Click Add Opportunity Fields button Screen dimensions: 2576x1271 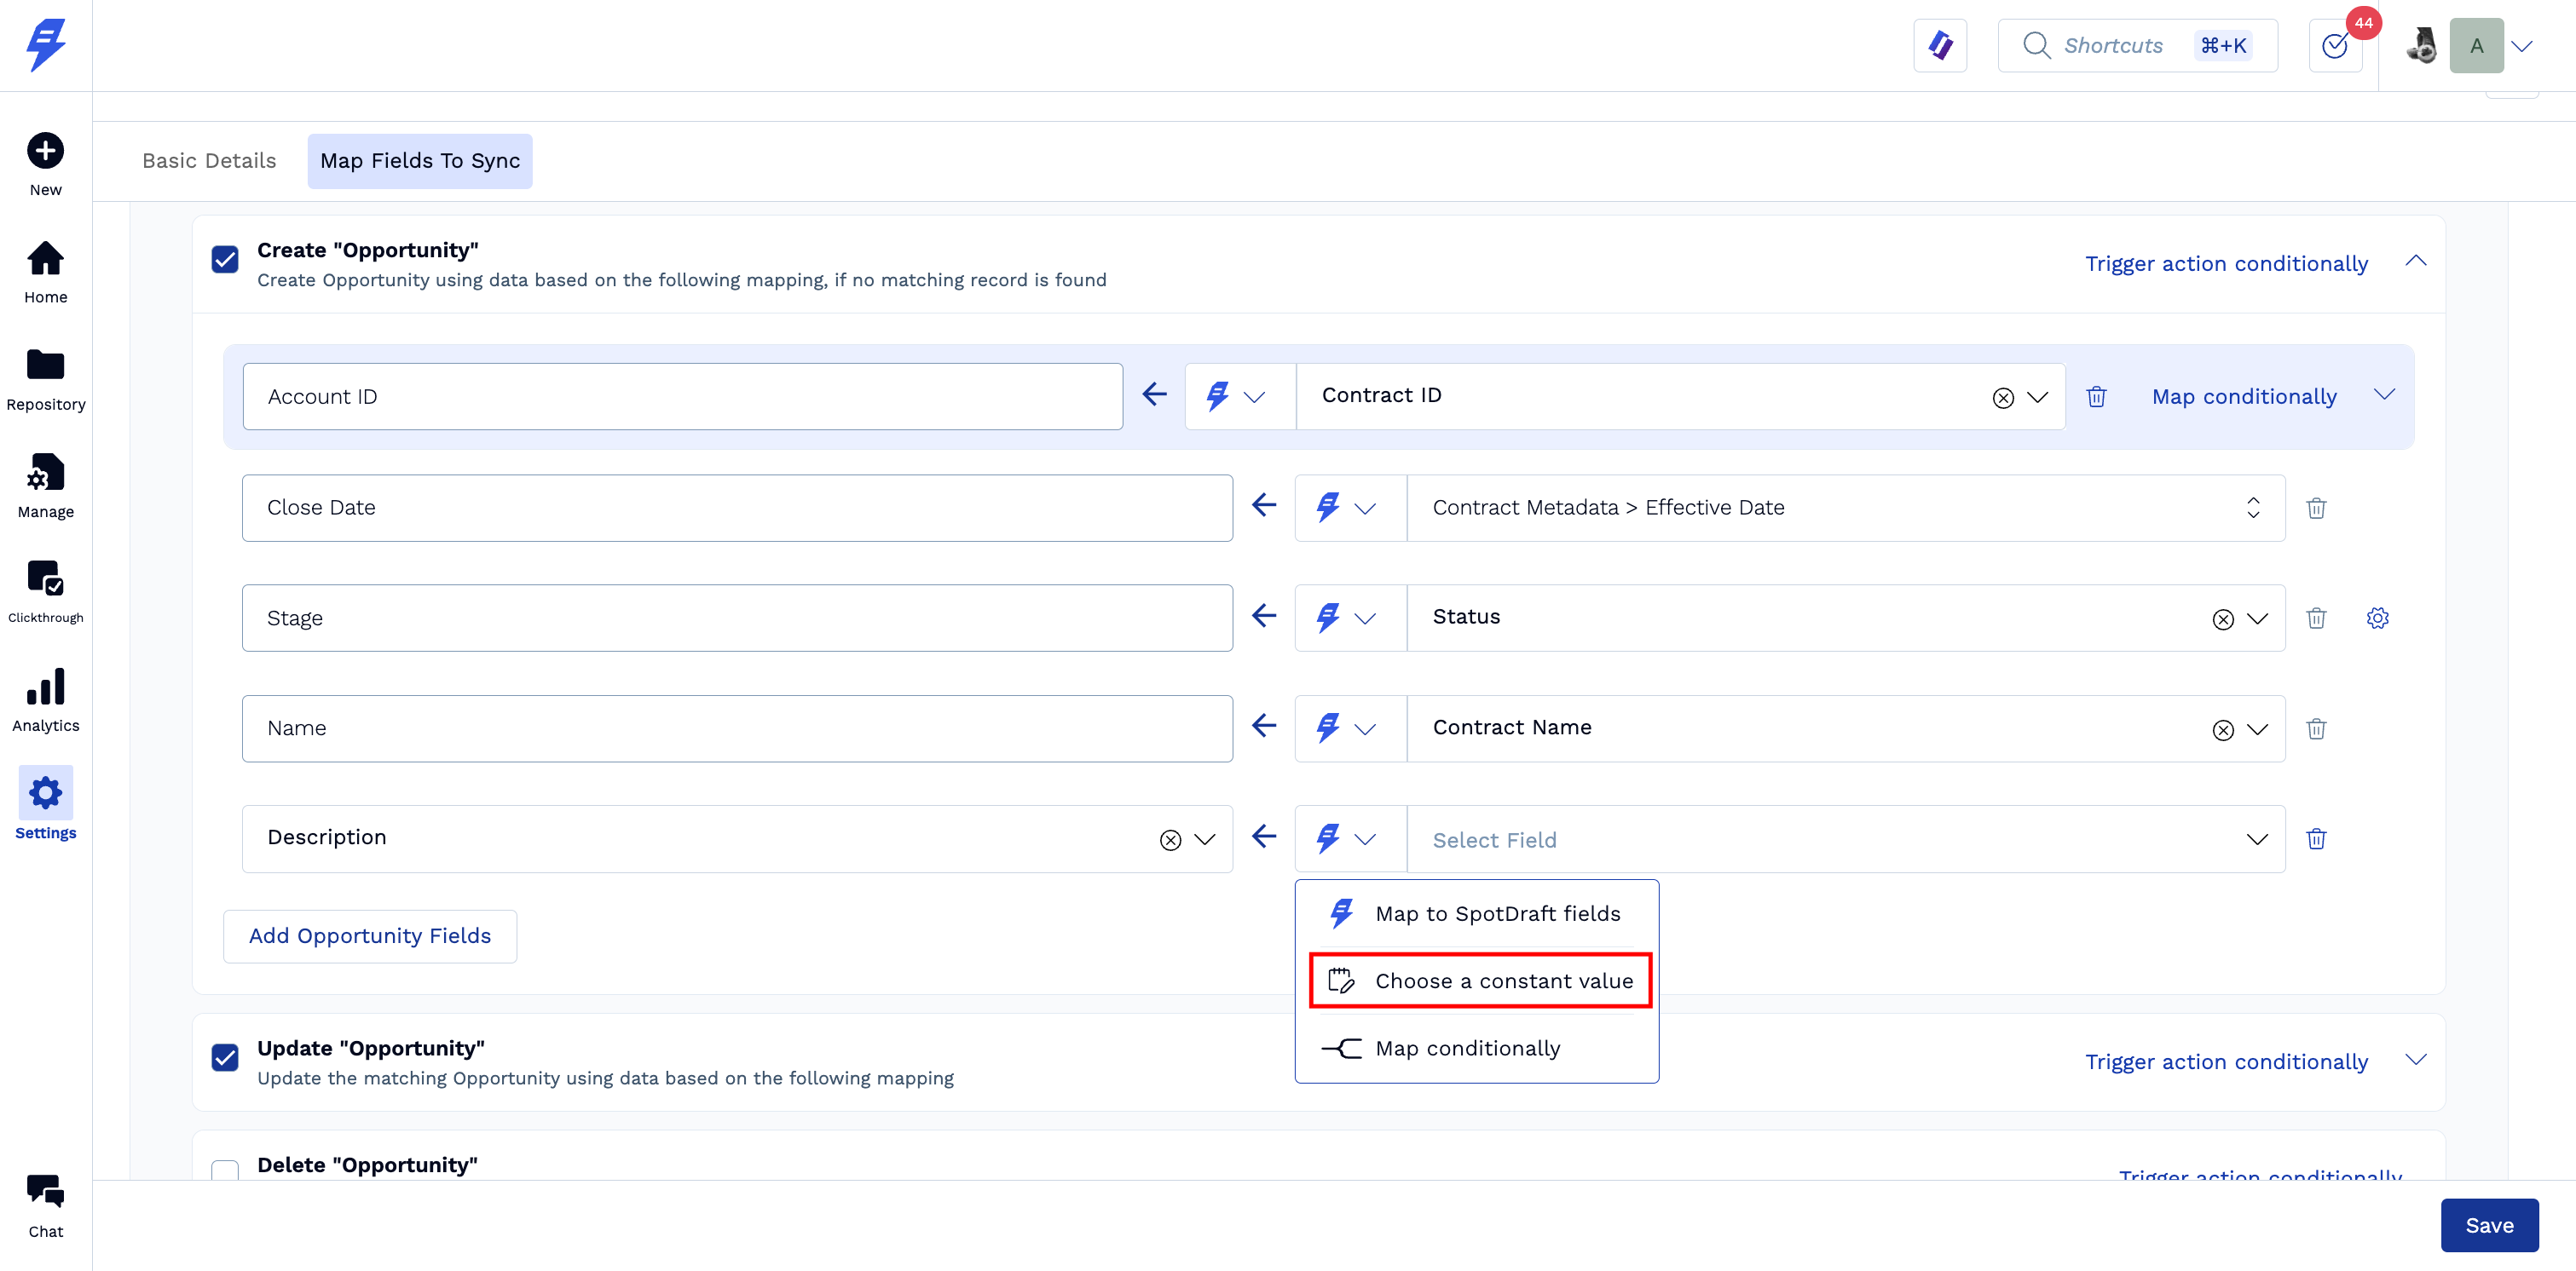point(369,936)
